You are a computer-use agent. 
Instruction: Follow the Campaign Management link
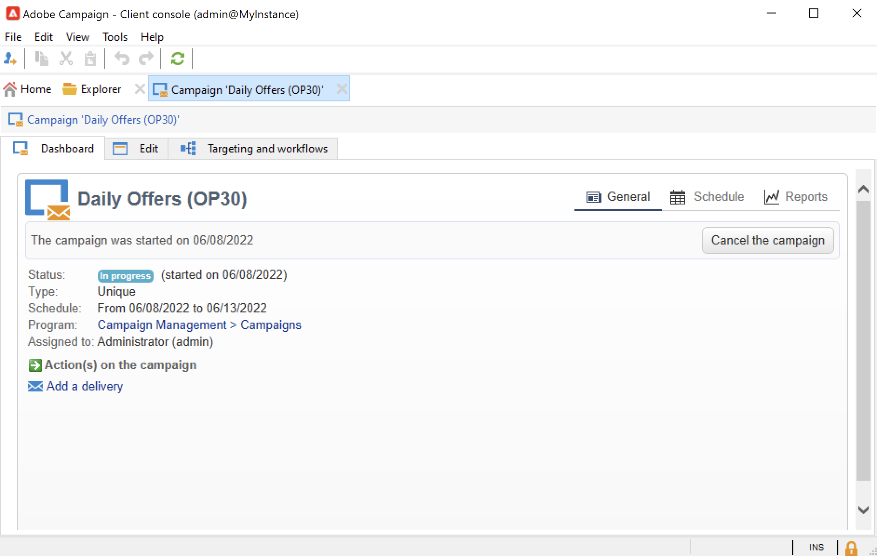(162, 325)
